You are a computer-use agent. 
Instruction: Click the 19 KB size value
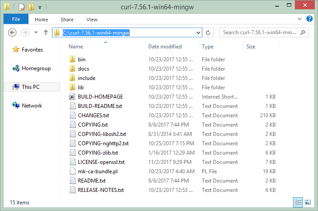[x=269, y=171]
